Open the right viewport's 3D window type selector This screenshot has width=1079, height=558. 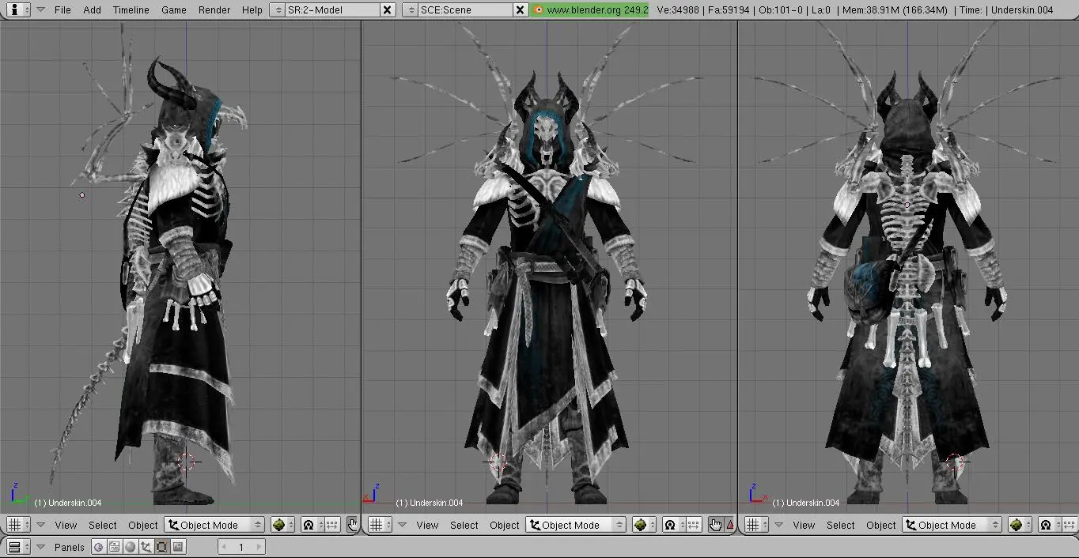point(755,525)
